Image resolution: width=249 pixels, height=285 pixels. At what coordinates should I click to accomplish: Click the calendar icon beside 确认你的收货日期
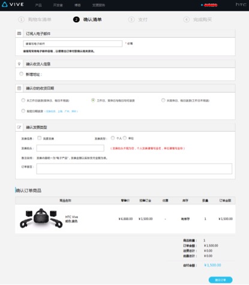click(x=19, y=88)
